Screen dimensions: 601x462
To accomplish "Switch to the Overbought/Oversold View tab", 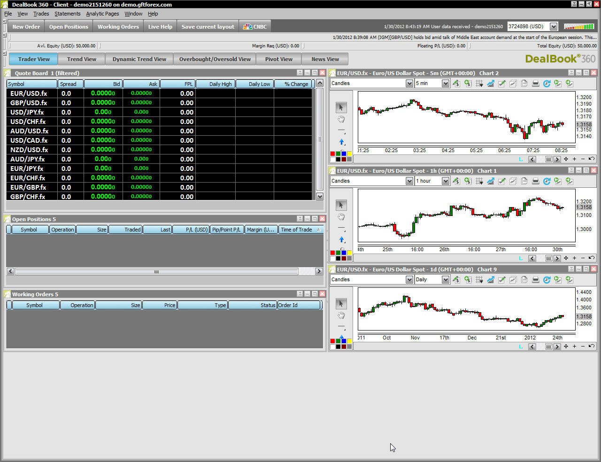I will tap(215, 59).
